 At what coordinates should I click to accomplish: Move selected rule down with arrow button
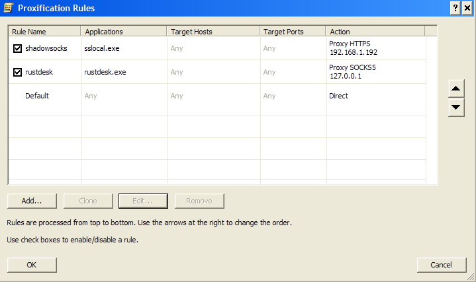456,107
